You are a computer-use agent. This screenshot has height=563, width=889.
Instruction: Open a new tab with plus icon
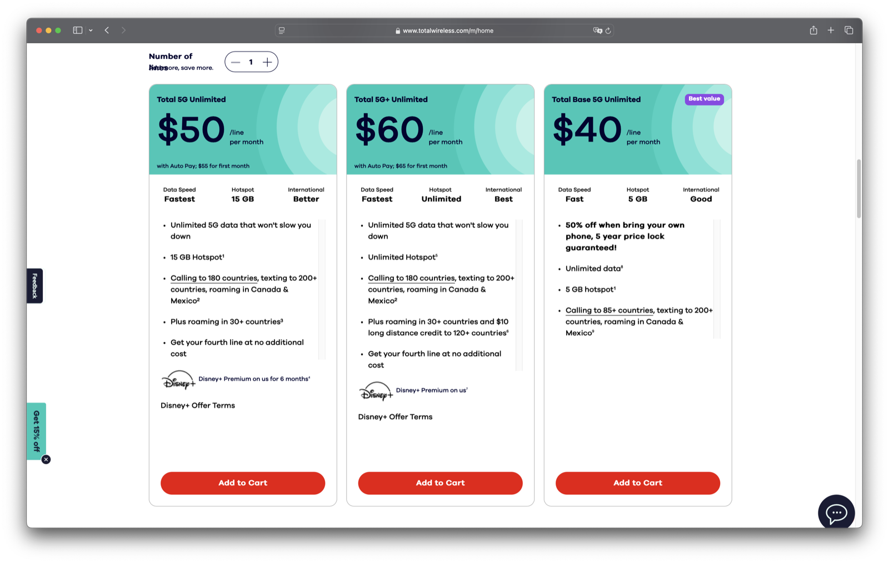[831, 31]
